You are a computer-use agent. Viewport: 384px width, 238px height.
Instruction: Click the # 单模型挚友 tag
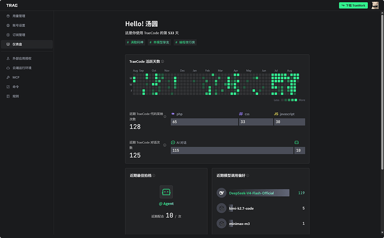[159, 42]
